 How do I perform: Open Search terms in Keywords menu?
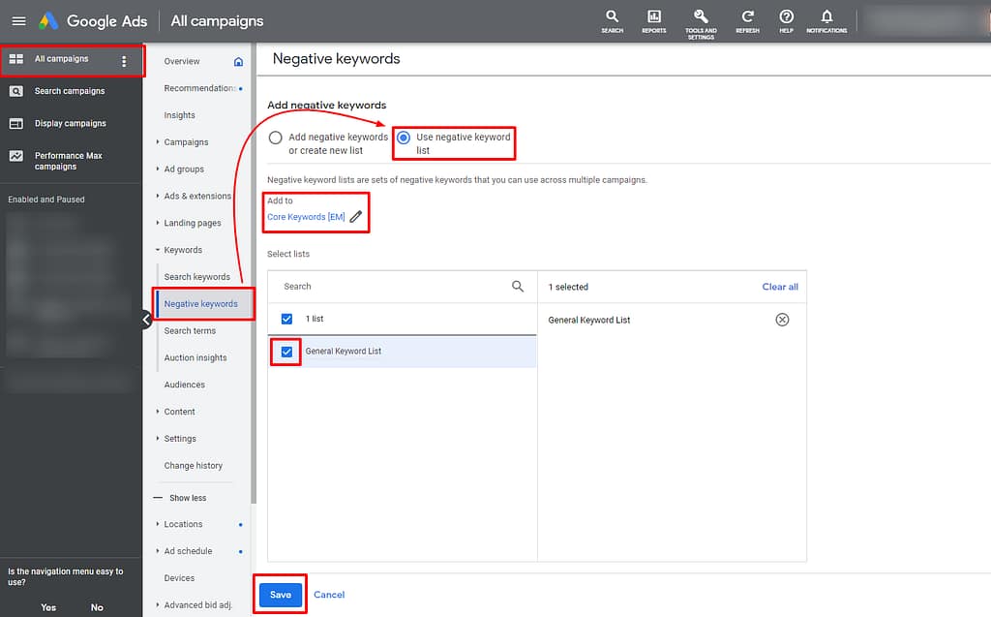click(x=190, y=331)
